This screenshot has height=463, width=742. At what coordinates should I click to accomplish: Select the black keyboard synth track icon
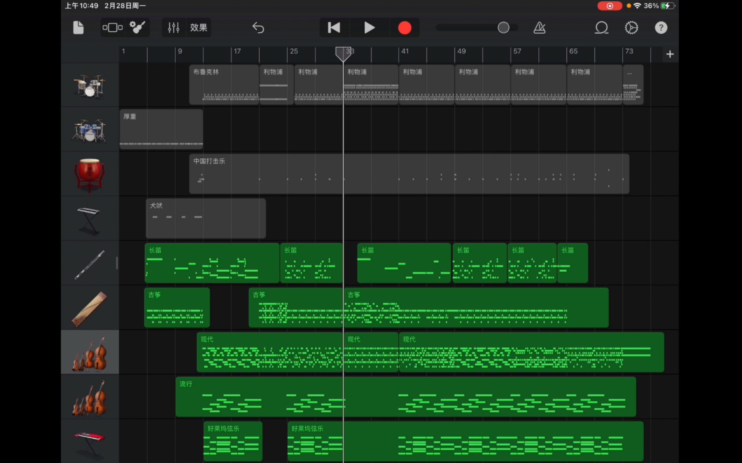tap(89, 219)
